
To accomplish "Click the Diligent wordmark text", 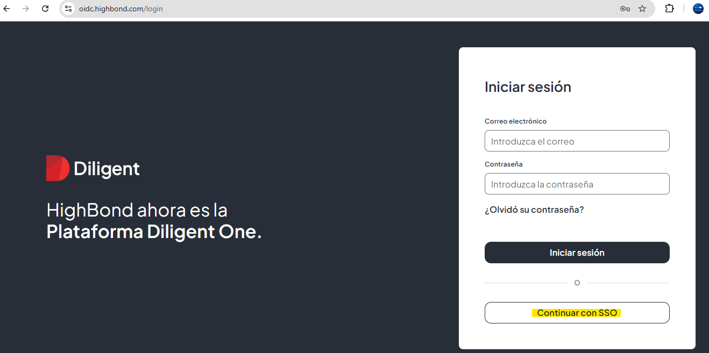I will point(107,169).
